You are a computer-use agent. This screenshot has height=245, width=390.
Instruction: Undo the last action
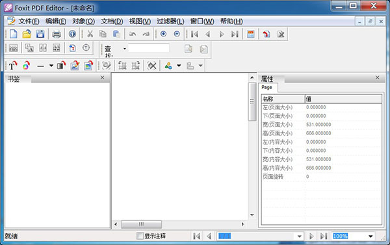133,34
